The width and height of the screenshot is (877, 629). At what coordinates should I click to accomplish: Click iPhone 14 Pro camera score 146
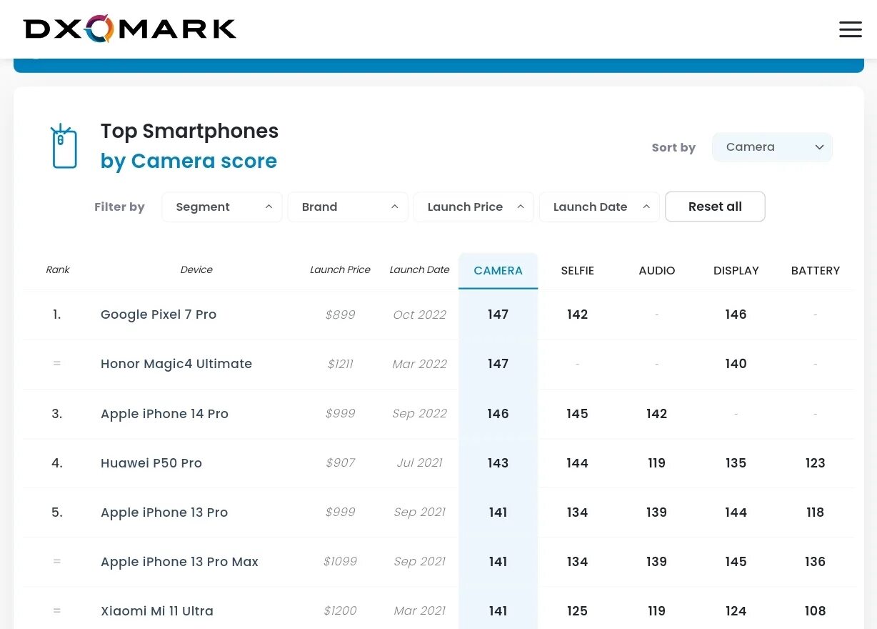(x=498, y=414)
